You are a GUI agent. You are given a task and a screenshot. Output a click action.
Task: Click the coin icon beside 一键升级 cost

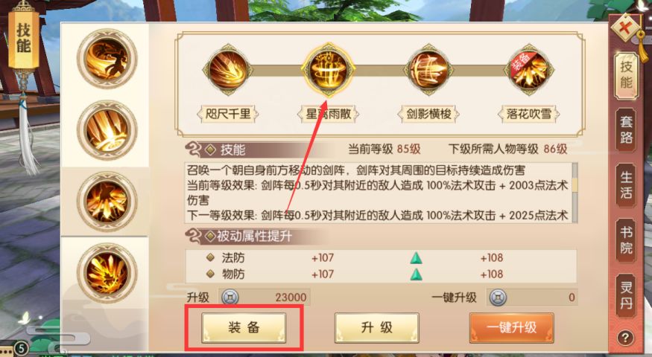(x=498, y=297)
